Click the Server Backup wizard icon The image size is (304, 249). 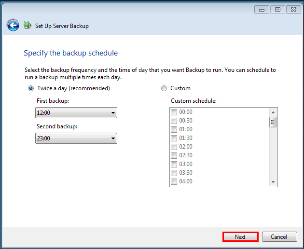coord(28,26)
